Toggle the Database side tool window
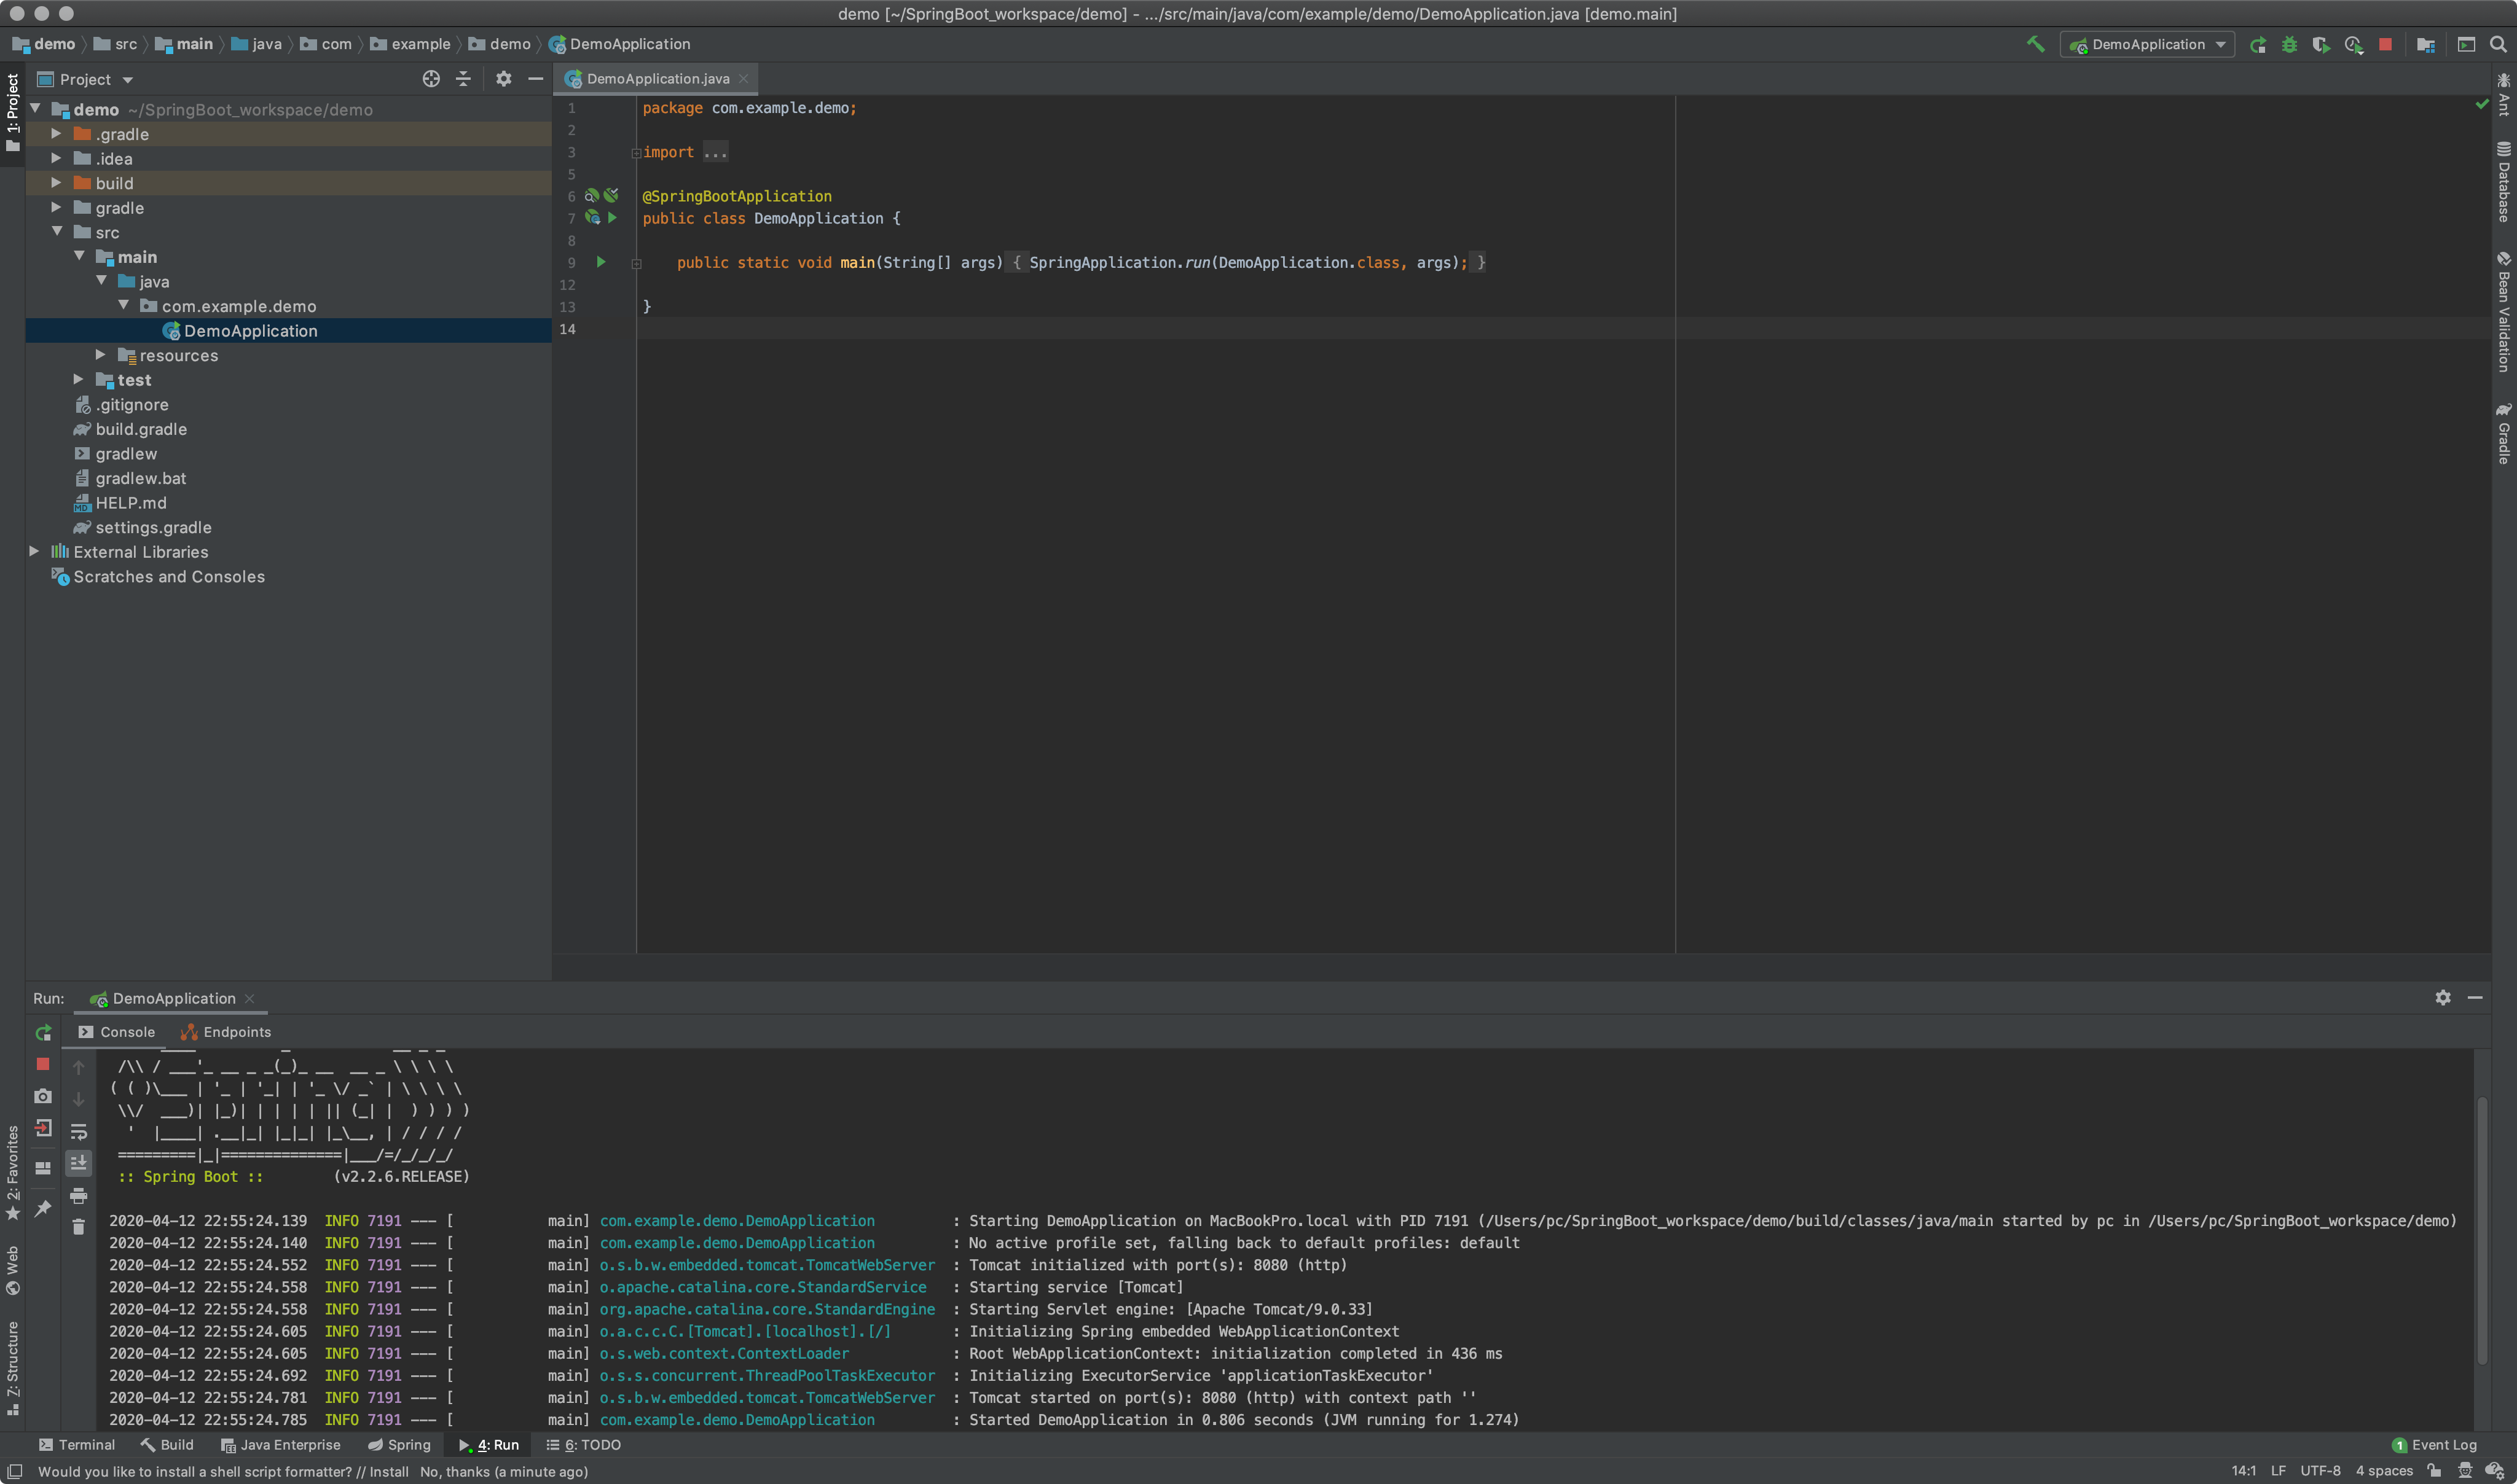 [x=2503, y=182]
